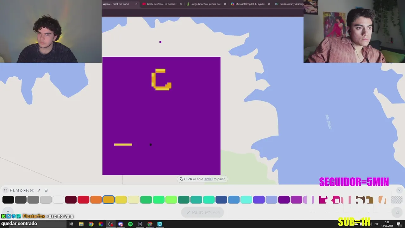Viewport: 405px width, 228px height.
Task: Open the taskbar icon right of Spotify
Action: coord(140,224)
